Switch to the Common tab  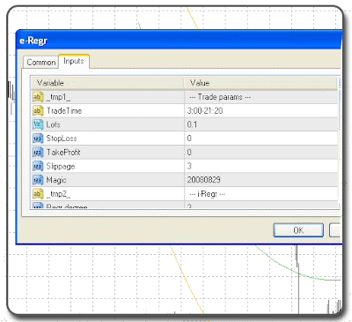[x=41, y=62]
